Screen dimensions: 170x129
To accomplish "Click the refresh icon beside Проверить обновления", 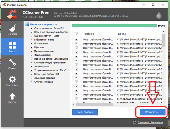I will click(x=135, y=122).
